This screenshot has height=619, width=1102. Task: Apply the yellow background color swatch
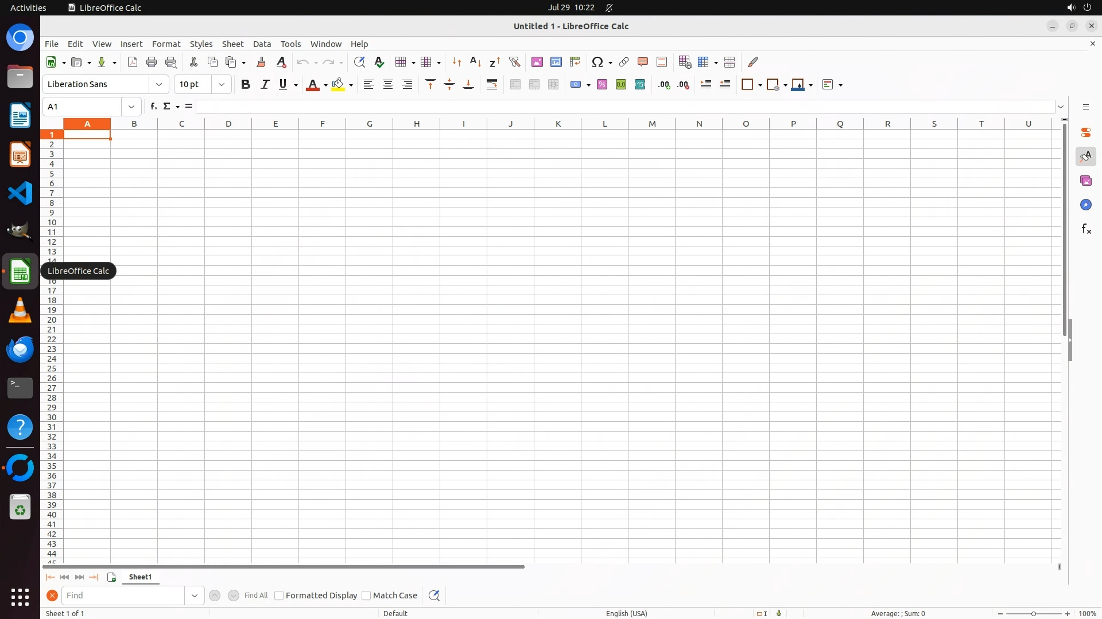[338, 84]
